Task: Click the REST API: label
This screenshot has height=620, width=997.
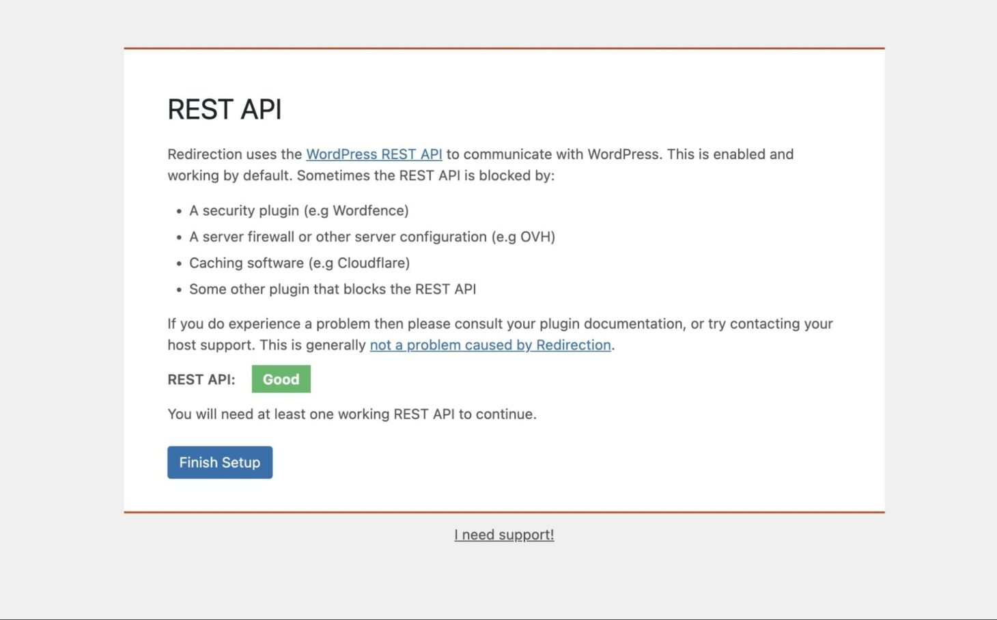Action: pyautogui.click(x=201, y=380)
